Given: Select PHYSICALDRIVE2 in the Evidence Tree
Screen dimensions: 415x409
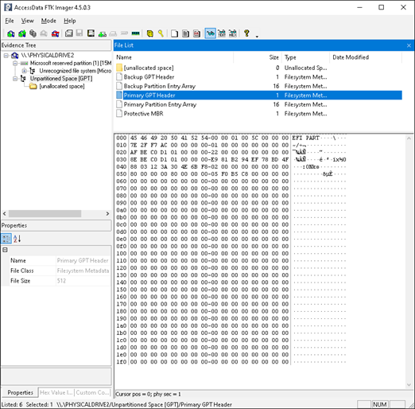Looking at the screenshot, I should (x=48, y=56).
